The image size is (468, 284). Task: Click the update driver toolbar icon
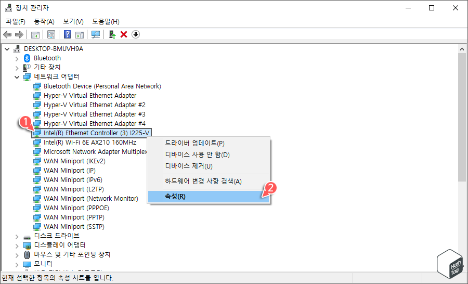coord(112,35)
